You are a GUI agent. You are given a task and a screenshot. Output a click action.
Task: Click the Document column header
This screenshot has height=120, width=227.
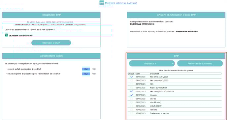(154, 74)
